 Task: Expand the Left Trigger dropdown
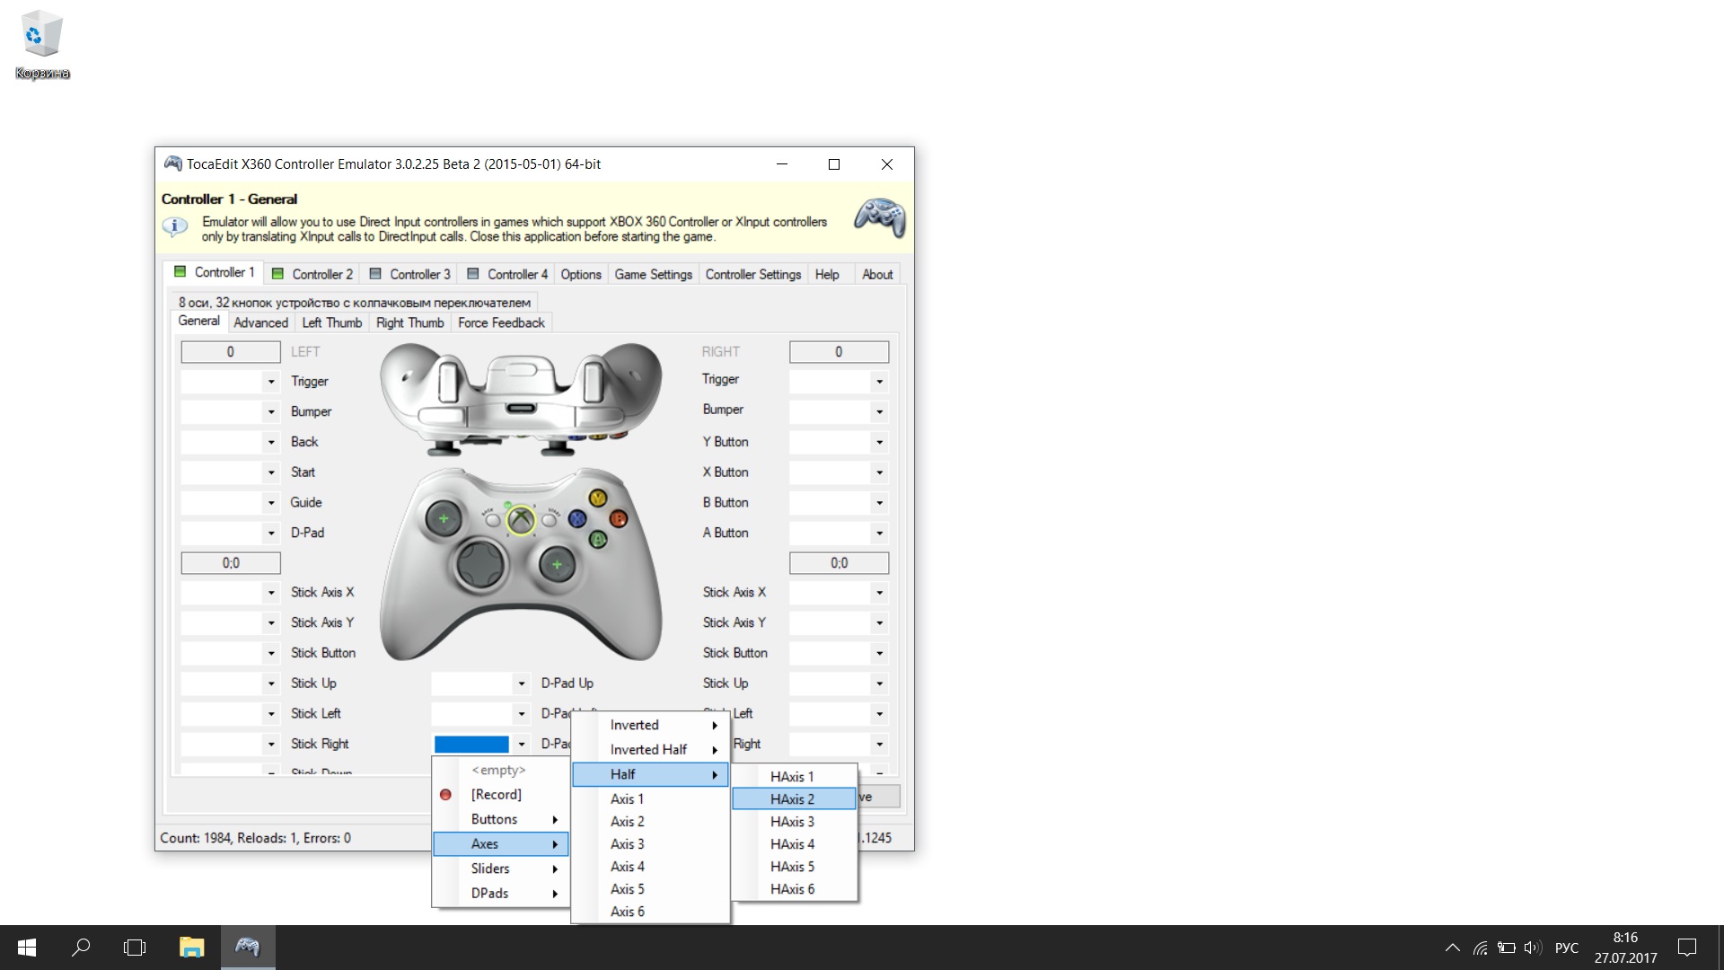(x=270, y=382)
